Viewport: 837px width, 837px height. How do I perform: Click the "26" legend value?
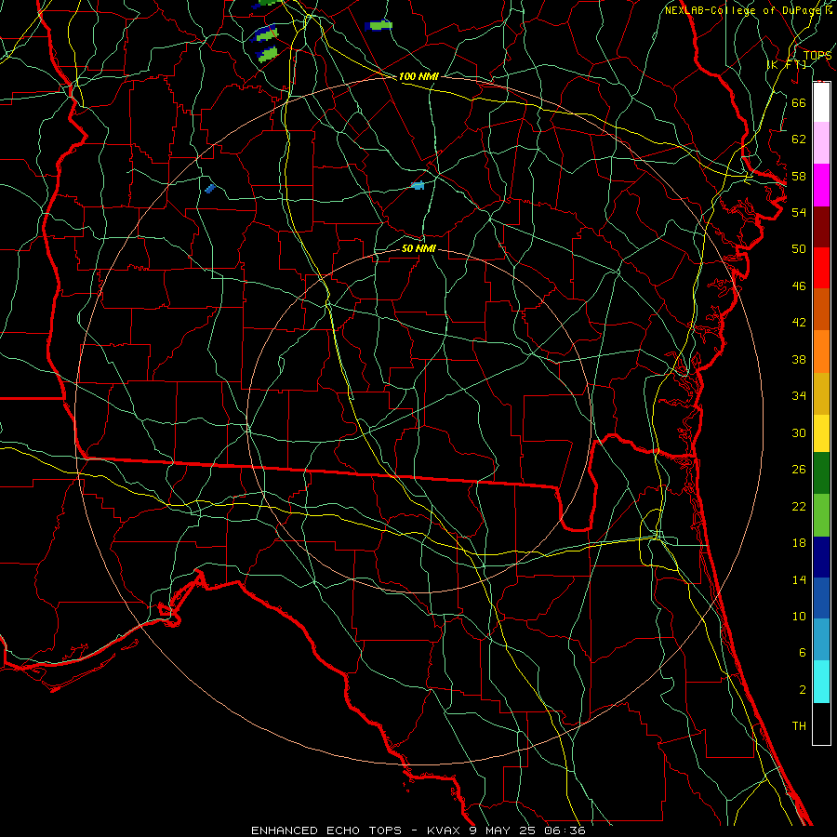click(x=799, y=470)
